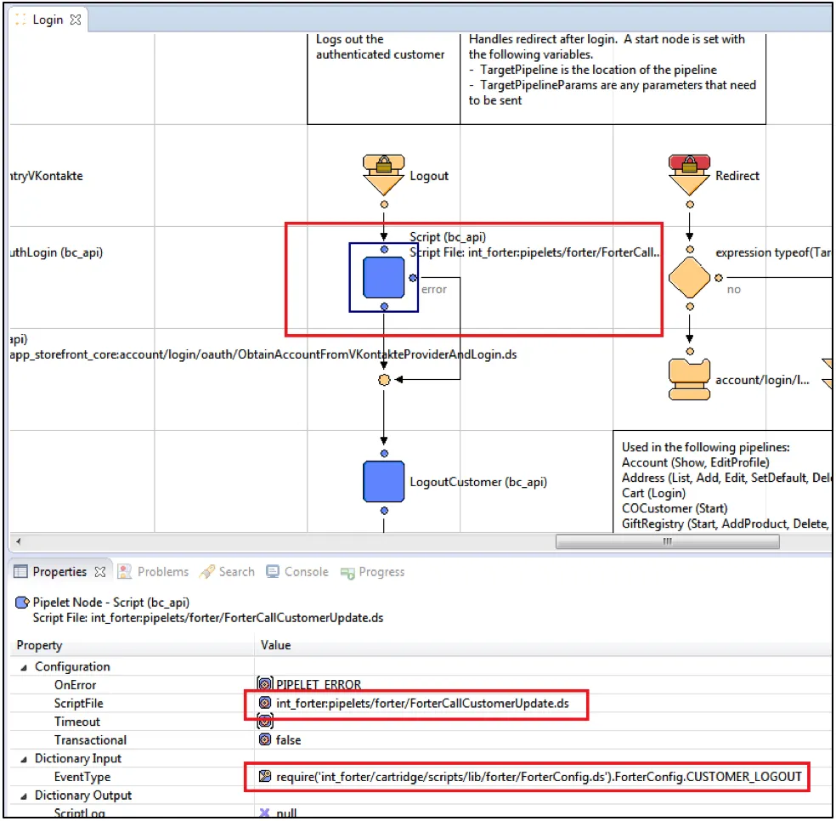Close the Properties view
This screenshot has height=821, width=836.
click(x=99, y=572)
